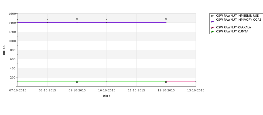The image size is (263, 115).
Task: Click the CSW RAWNUT-KUMTA legend label
Action: (232, 32)
